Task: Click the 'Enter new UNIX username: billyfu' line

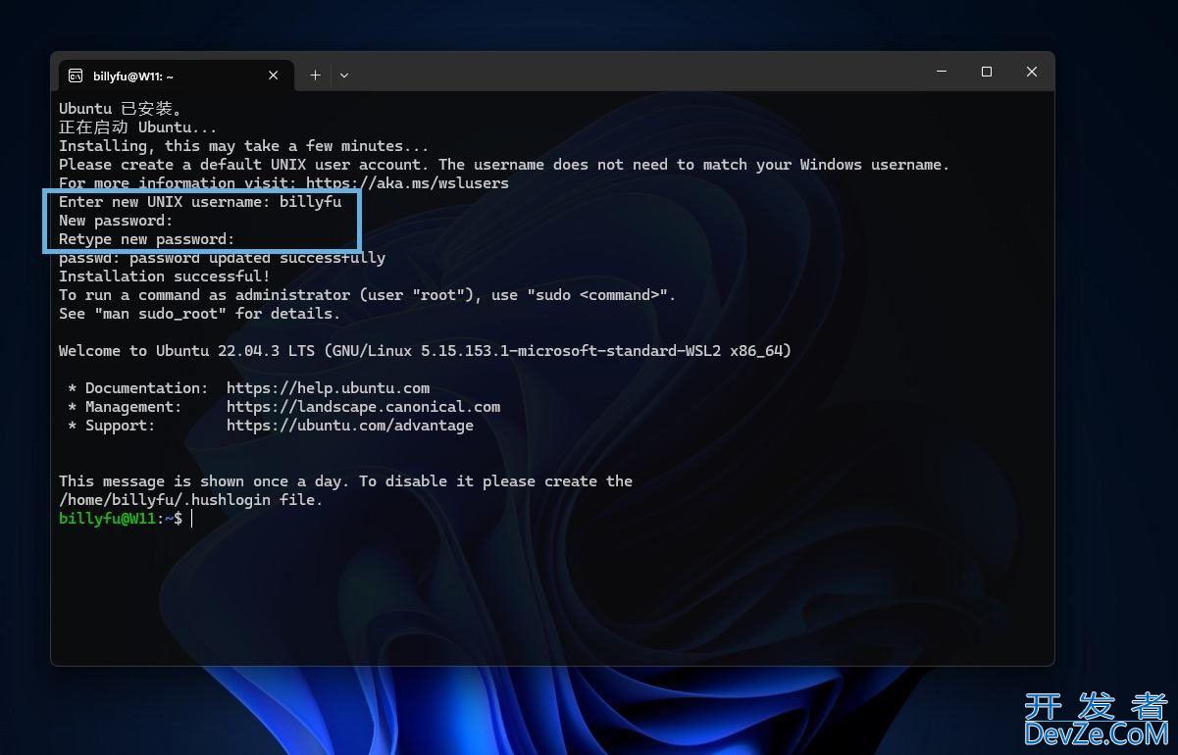Action: click(200, 202)
